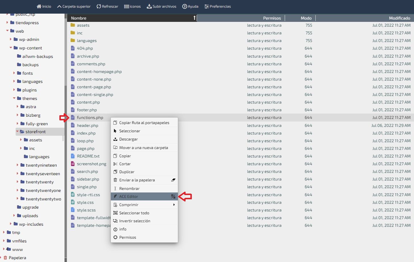Click the Papelera trash icon
This screenshot has width=414, height=262.
[x=5, y=257]
